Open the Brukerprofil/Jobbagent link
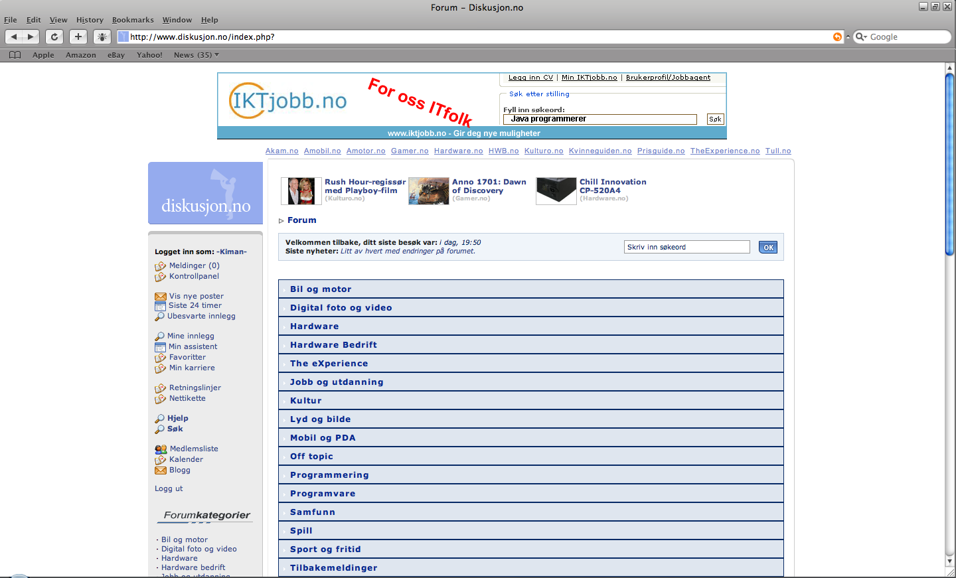This screenshot has width=956, height=578. point(668,78)
